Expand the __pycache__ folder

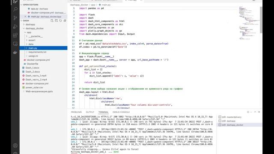(36, 36)
